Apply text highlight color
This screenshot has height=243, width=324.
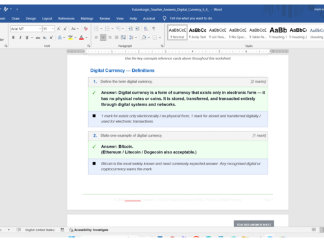71,38
